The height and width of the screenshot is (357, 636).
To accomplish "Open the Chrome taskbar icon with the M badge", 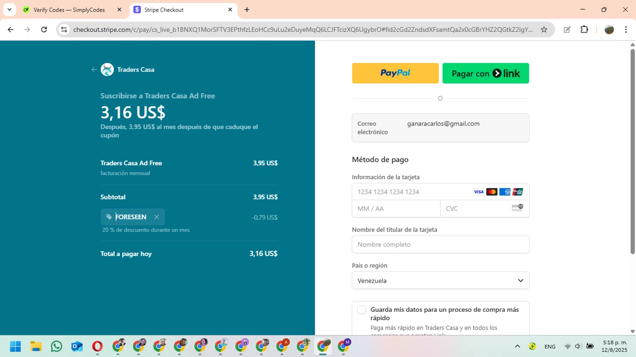I will [344, 346].
